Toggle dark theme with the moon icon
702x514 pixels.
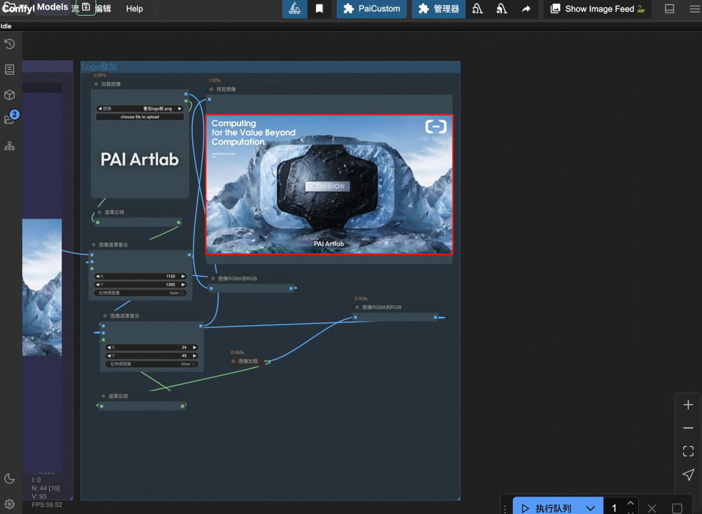pyautogui.click(x=9, y=479)
